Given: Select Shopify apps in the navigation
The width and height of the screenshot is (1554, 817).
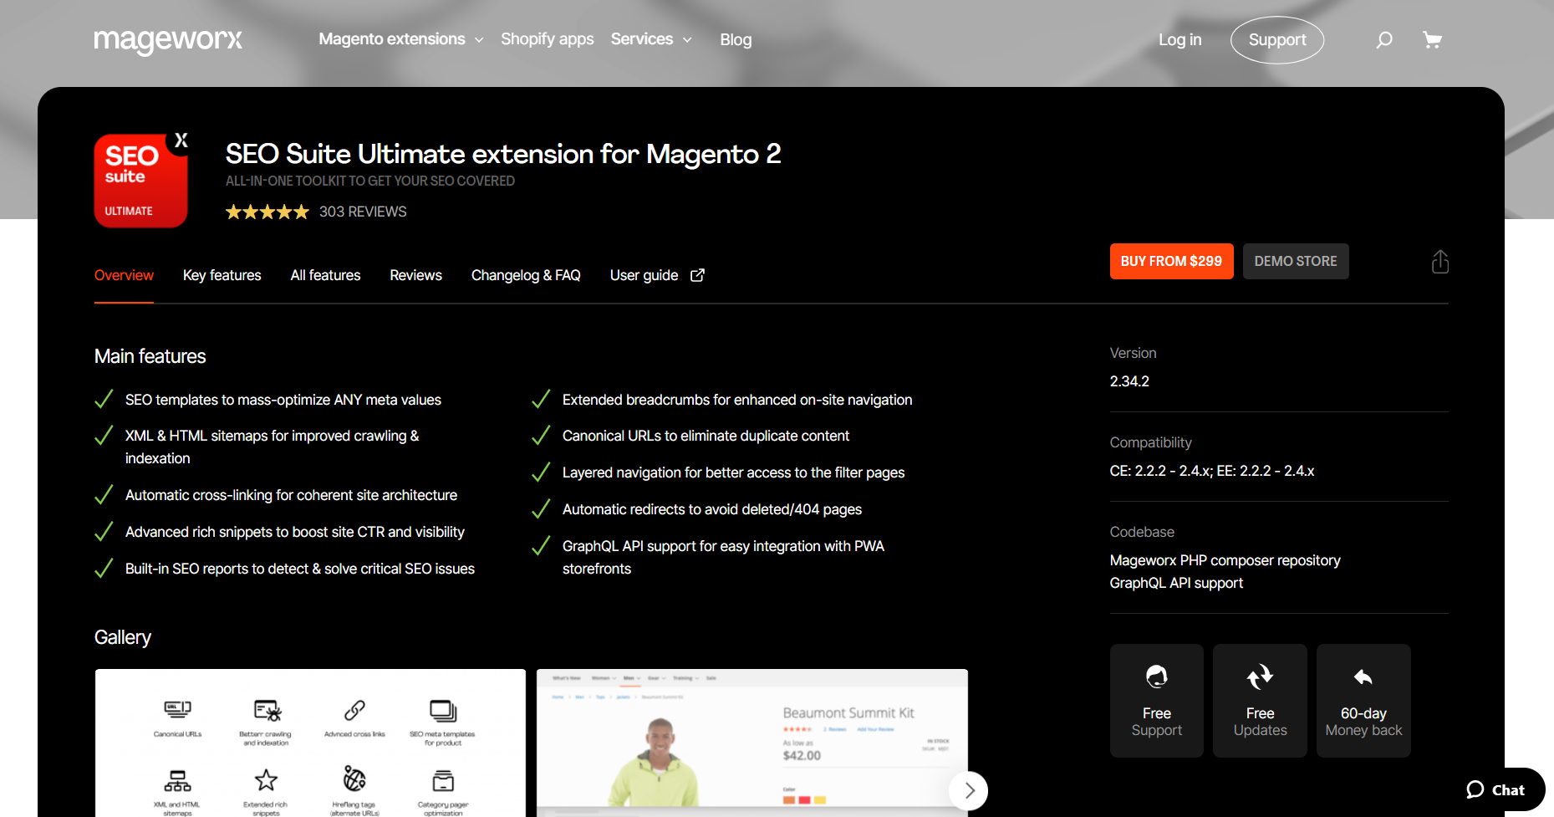Looking at the screenshot, I should pyautogui.click(x=547, y=39).
